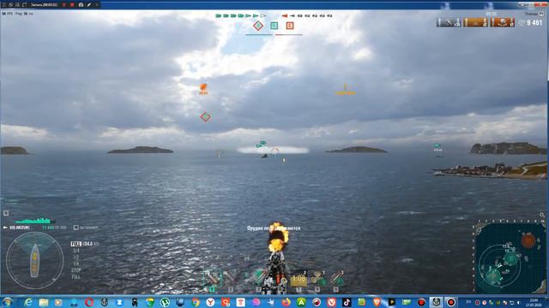Set throttle to 1/4 speed

[76, 264]
